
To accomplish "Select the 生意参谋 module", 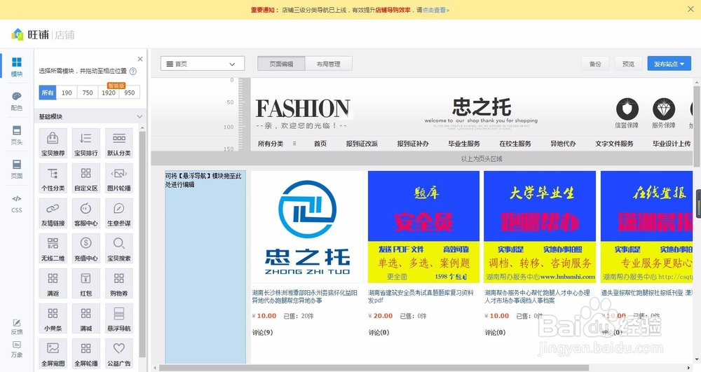I will click(119, 213).
